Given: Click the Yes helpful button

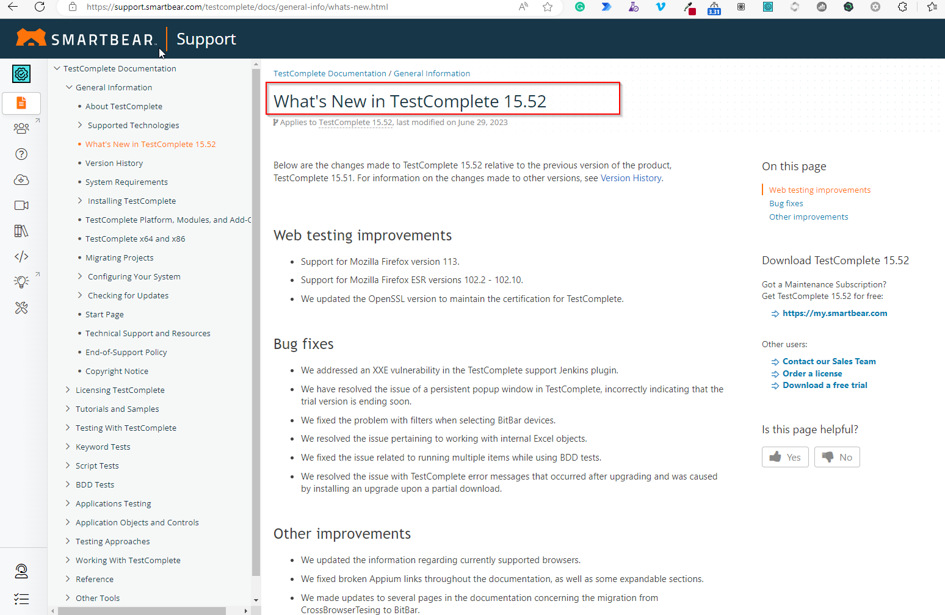Looking at the screenshot, I should pos(785,457).
